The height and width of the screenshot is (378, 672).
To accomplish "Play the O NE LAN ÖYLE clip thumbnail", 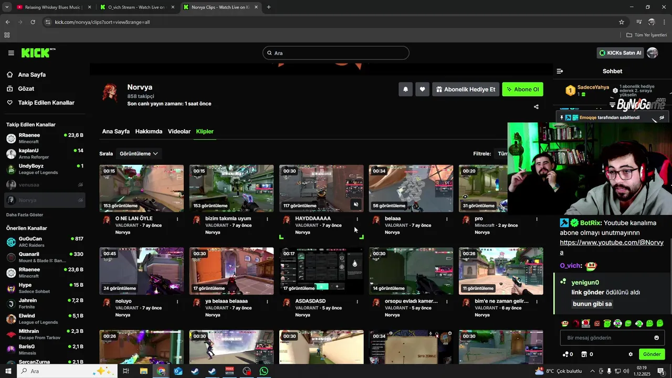I will [x=141, y=188].
